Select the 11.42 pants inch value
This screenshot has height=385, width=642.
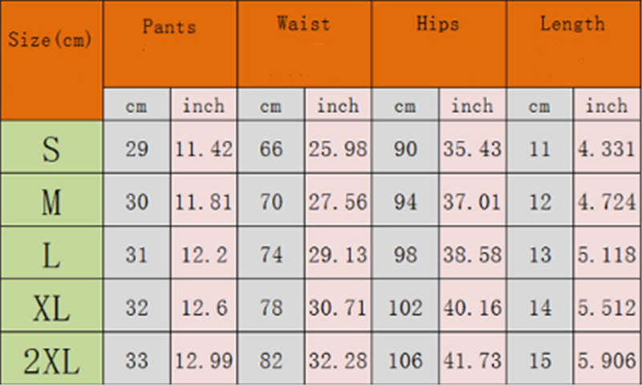click(204, 149)
